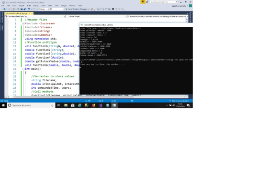Click the Find in Files toolbar icon
This screenshot has width=268, height=178.
pyautogui.click(x=92, y=9)
